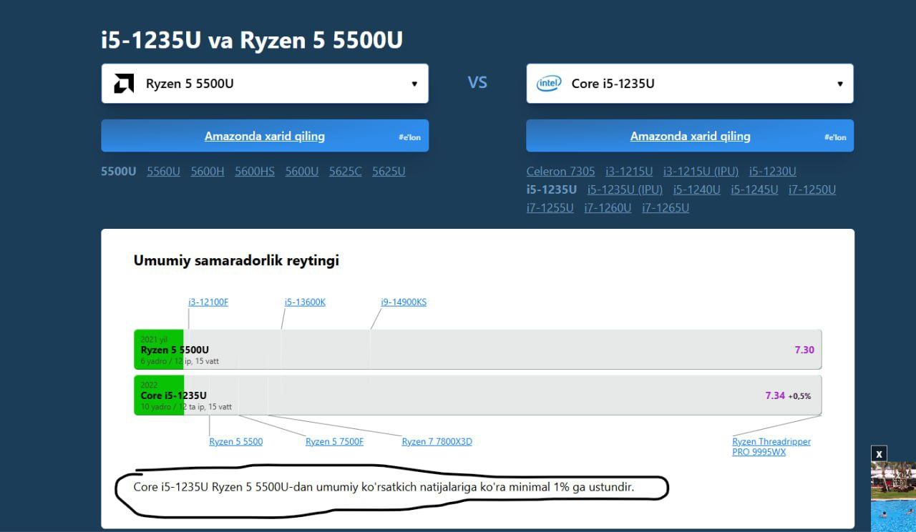Open the i5-1230U link
916x532 pixels.
pyautogui.click(x=773, y=171)
